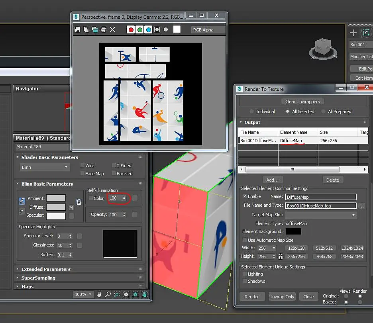Choose the 512x512 size preset

pos(324,248)
